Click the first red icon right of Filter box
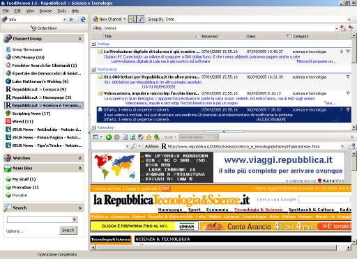The image size is (357, 259). pyautogui.click(x=343, y=28)
